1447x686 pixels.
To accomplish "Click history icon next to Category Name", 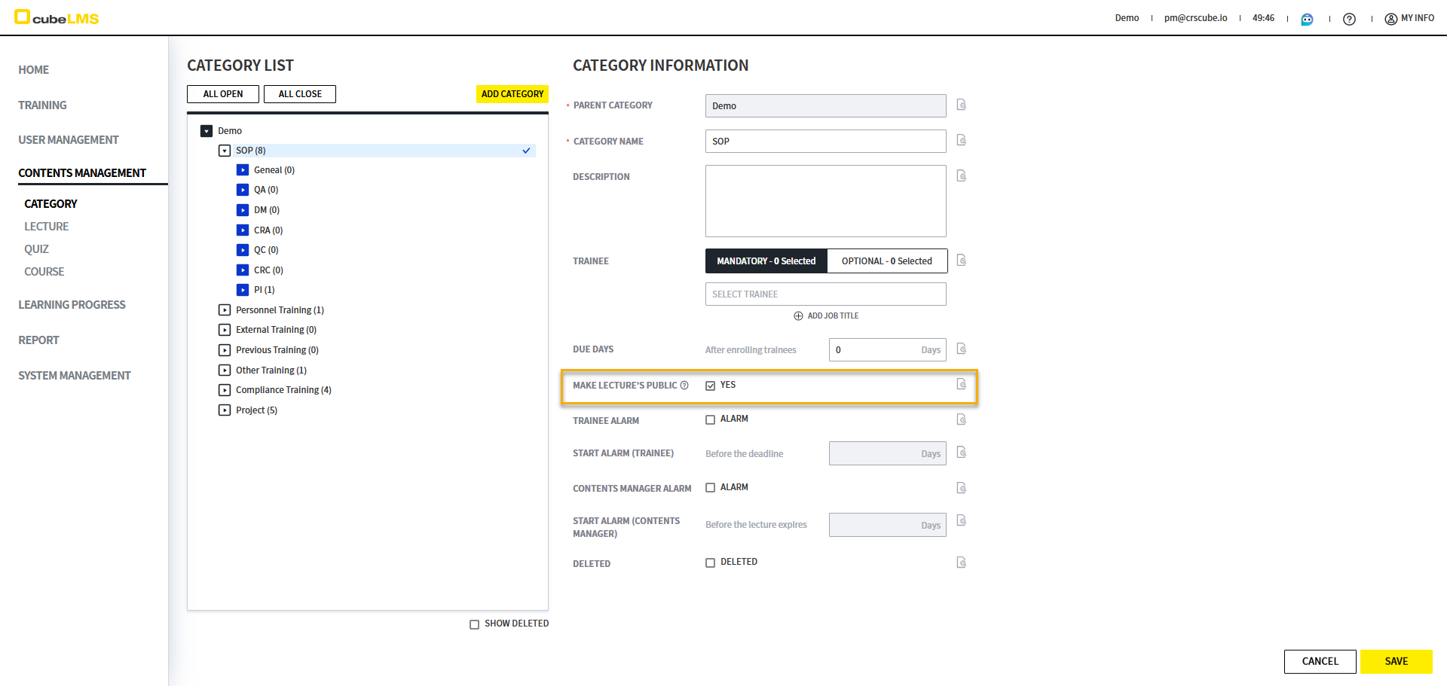I will tap(961, 140).
